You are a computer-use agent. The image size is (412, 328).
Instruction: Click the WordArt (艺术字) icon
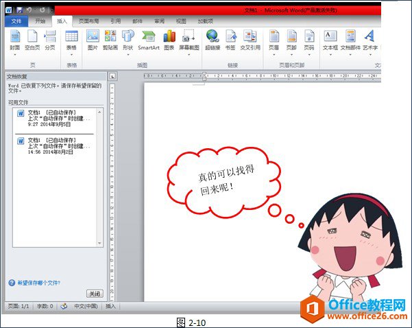click(369, 36)
